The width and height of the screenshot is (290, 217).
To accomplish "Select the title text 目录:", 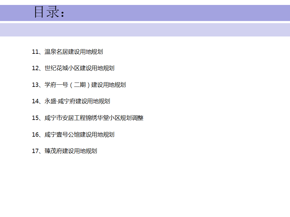I will click(49, 12).
